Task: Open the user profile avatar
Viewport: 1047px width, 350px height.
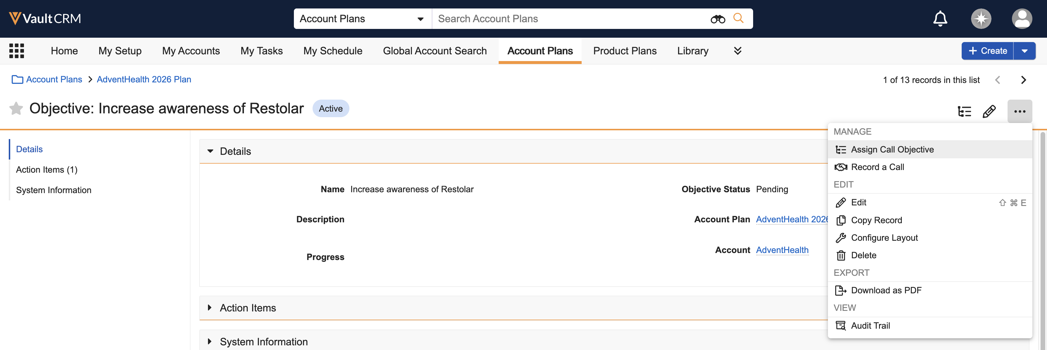Action: (x=1021, y=19)
